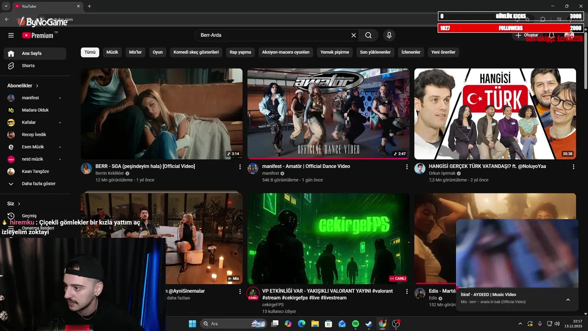The image size is (588, 331).
Task: Go to Ana Sayfa in sidebar
Action: coord(35,53)
